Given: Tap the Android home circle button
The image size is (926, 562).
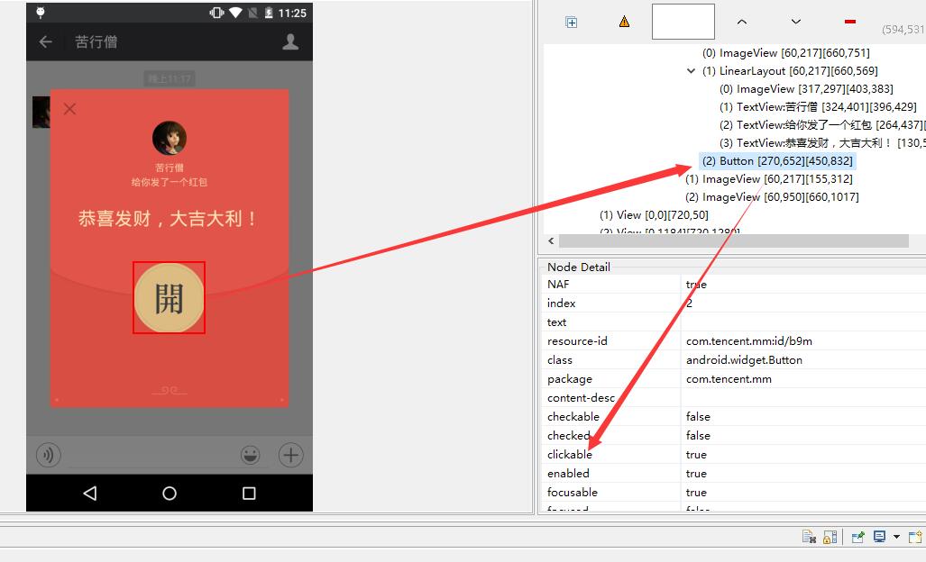Looking at the screenshot, I should pos(170,493).
